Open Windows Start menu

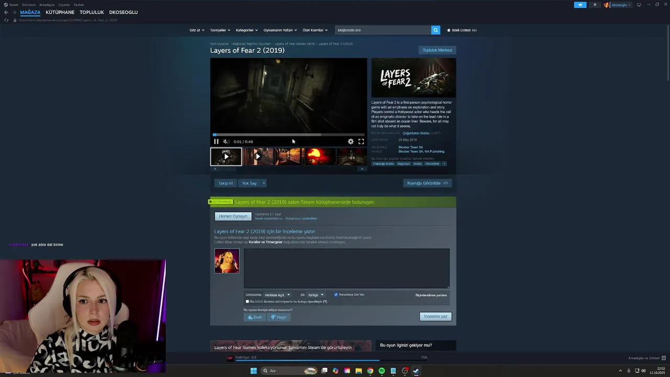254,371
